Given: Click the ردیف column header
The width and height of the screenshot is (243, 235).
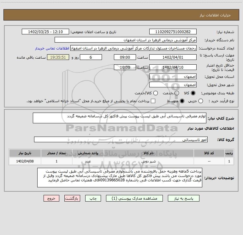Looking at the screenshot, I should (x=229, y=153).
